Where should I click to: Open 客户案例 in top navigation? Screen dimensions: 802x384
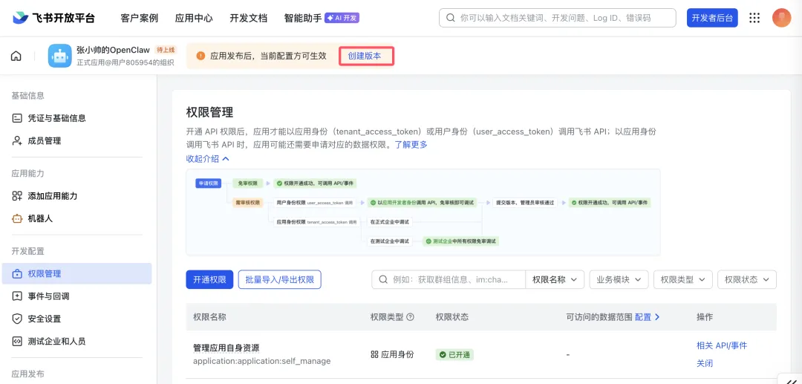(x=139, y=18)
